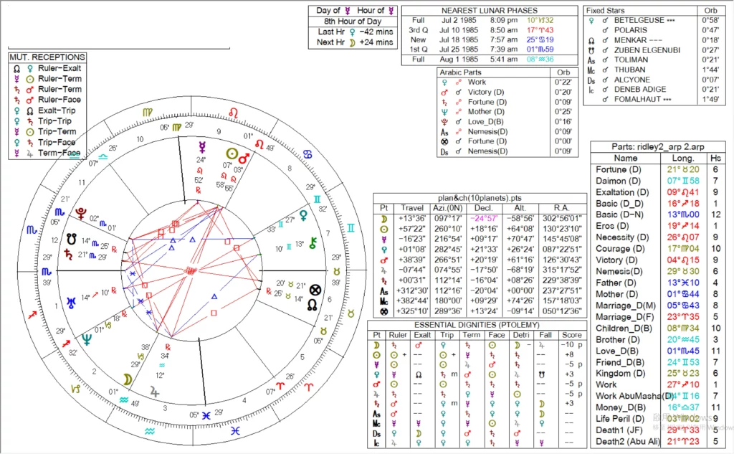Click the MUT. RECEPTIONS panel title

point(47,57)
